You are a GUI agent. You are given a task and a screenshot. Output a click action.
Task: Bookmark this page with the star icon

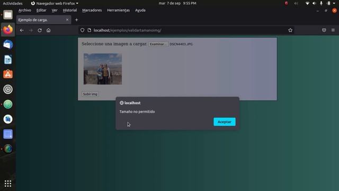[x=290, y=30]
